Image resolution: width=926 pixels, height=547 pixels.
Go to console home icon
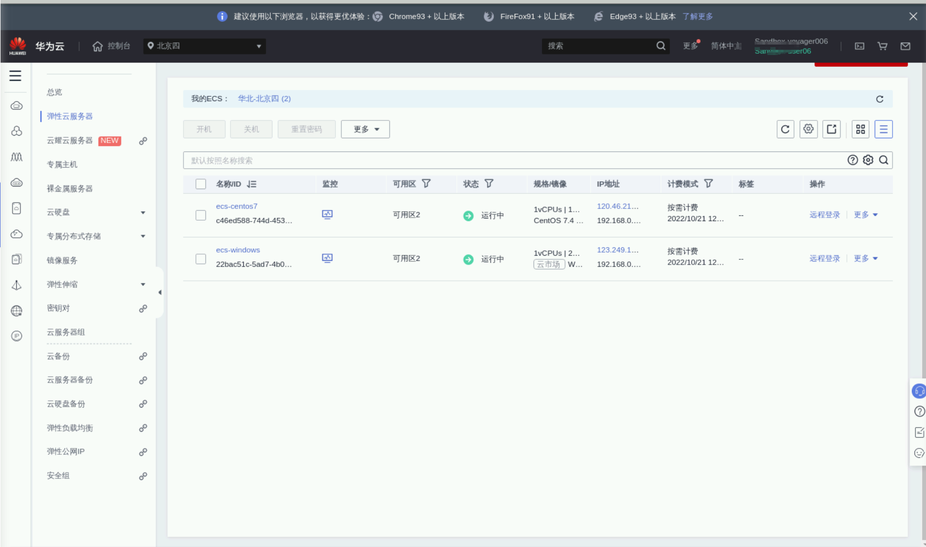[97, 46]
